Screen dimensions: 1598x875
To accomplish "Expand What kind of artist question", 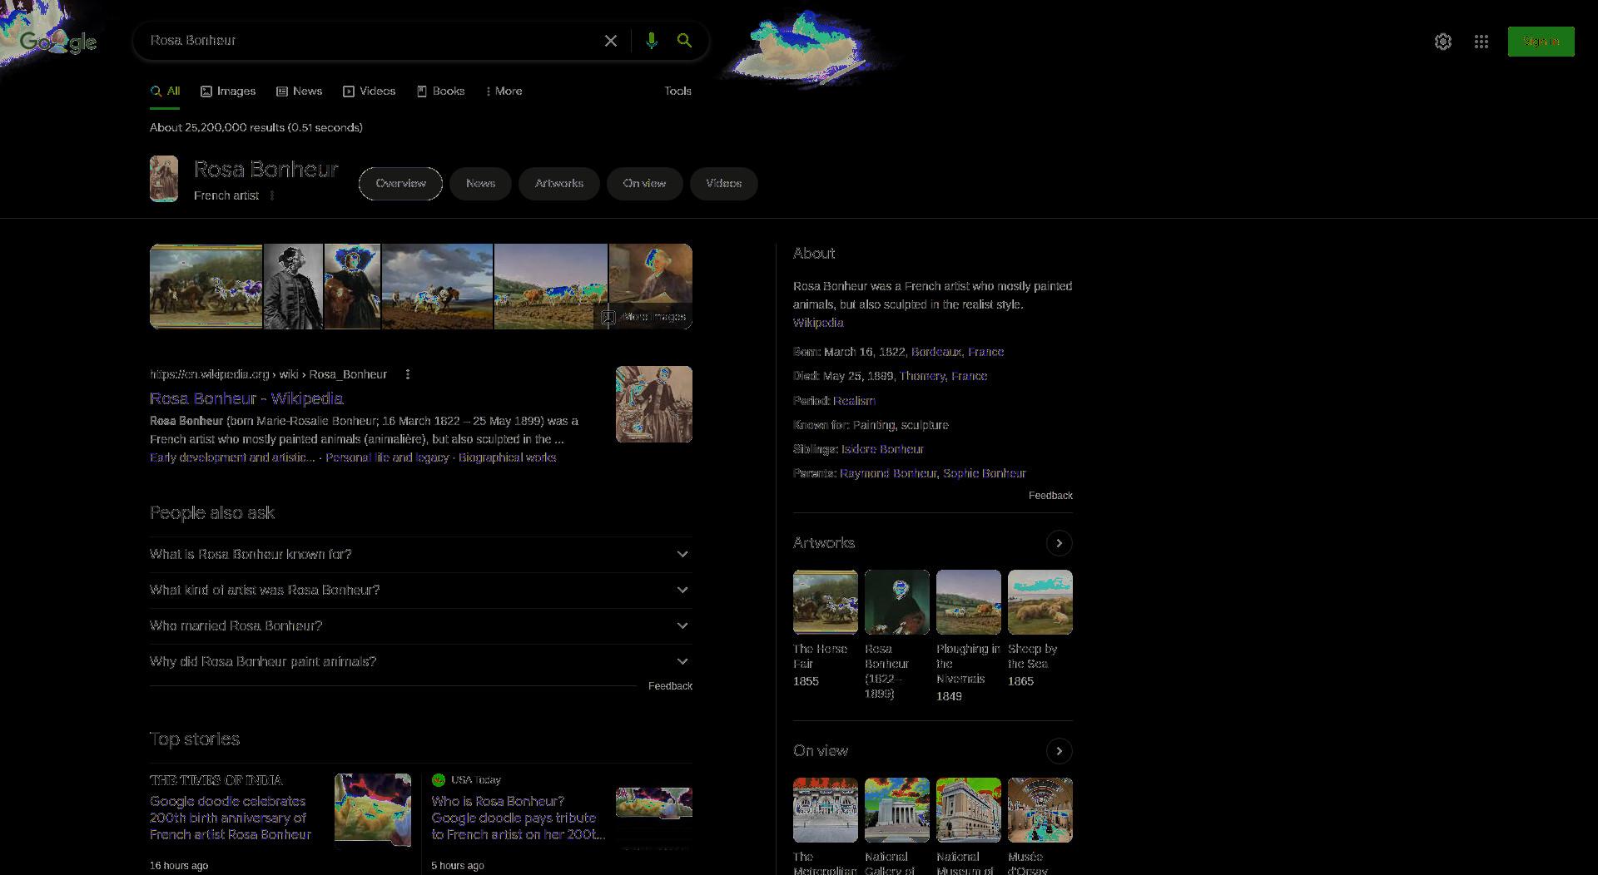I will click(x=420, y=591).
